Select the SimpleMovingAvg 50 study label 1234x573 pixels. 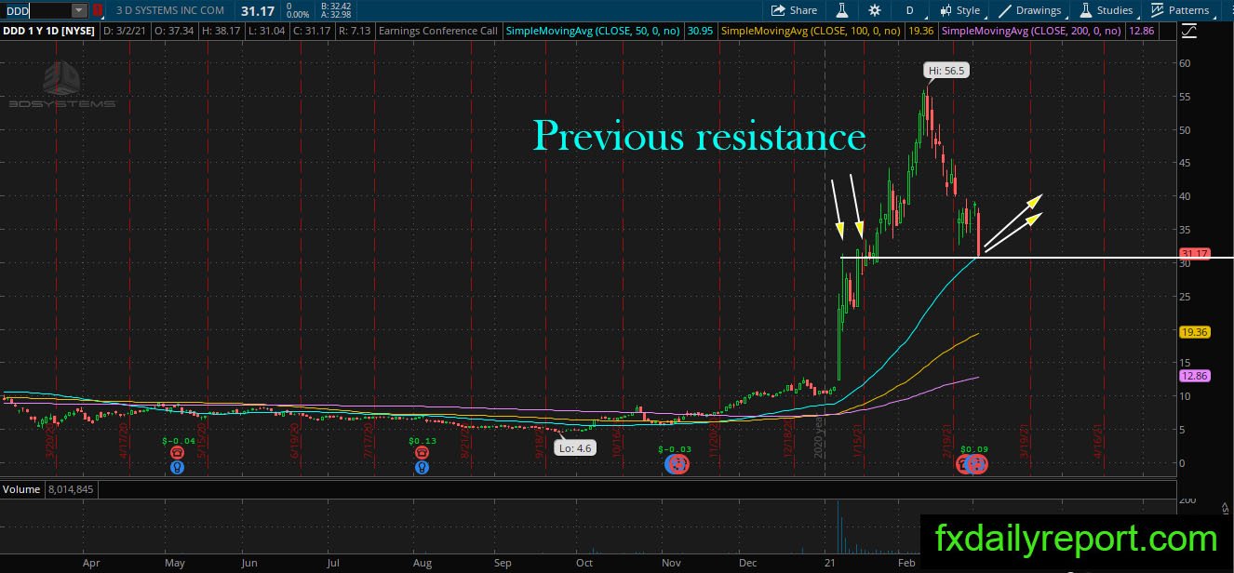594,32
